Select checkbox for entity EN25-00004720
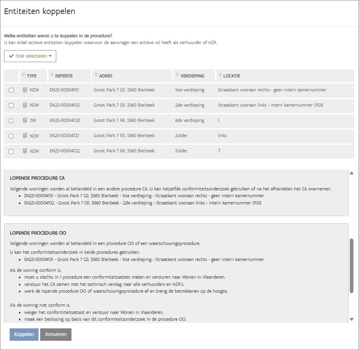 (11, 121)
